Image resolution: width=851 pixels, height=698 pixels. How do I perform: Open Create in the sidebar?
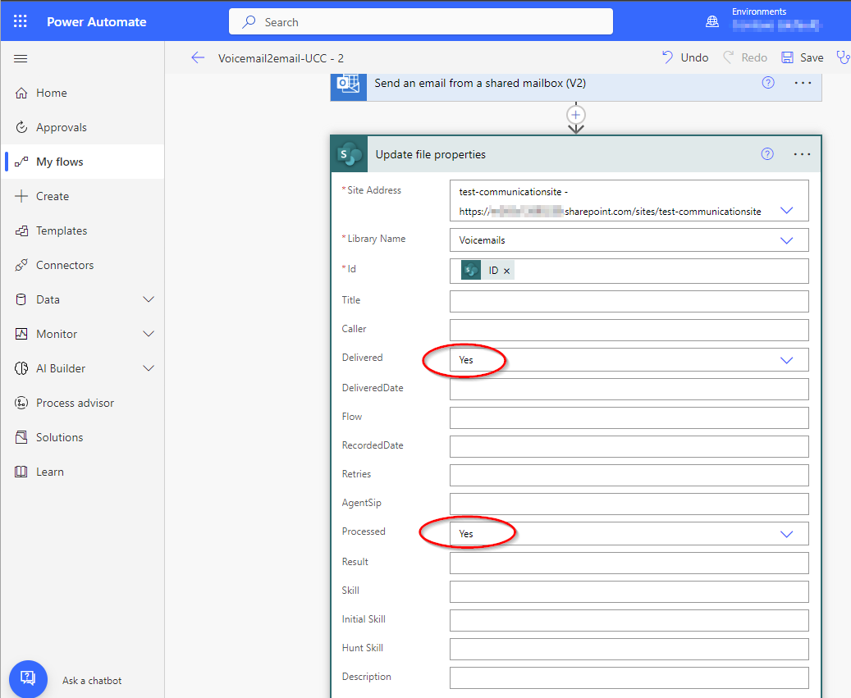pos(83,196)
